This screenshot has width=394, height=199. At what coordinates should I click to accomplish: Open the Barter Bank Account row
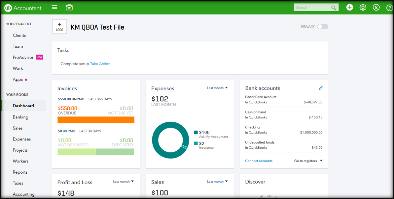click(x=284, y=99)
